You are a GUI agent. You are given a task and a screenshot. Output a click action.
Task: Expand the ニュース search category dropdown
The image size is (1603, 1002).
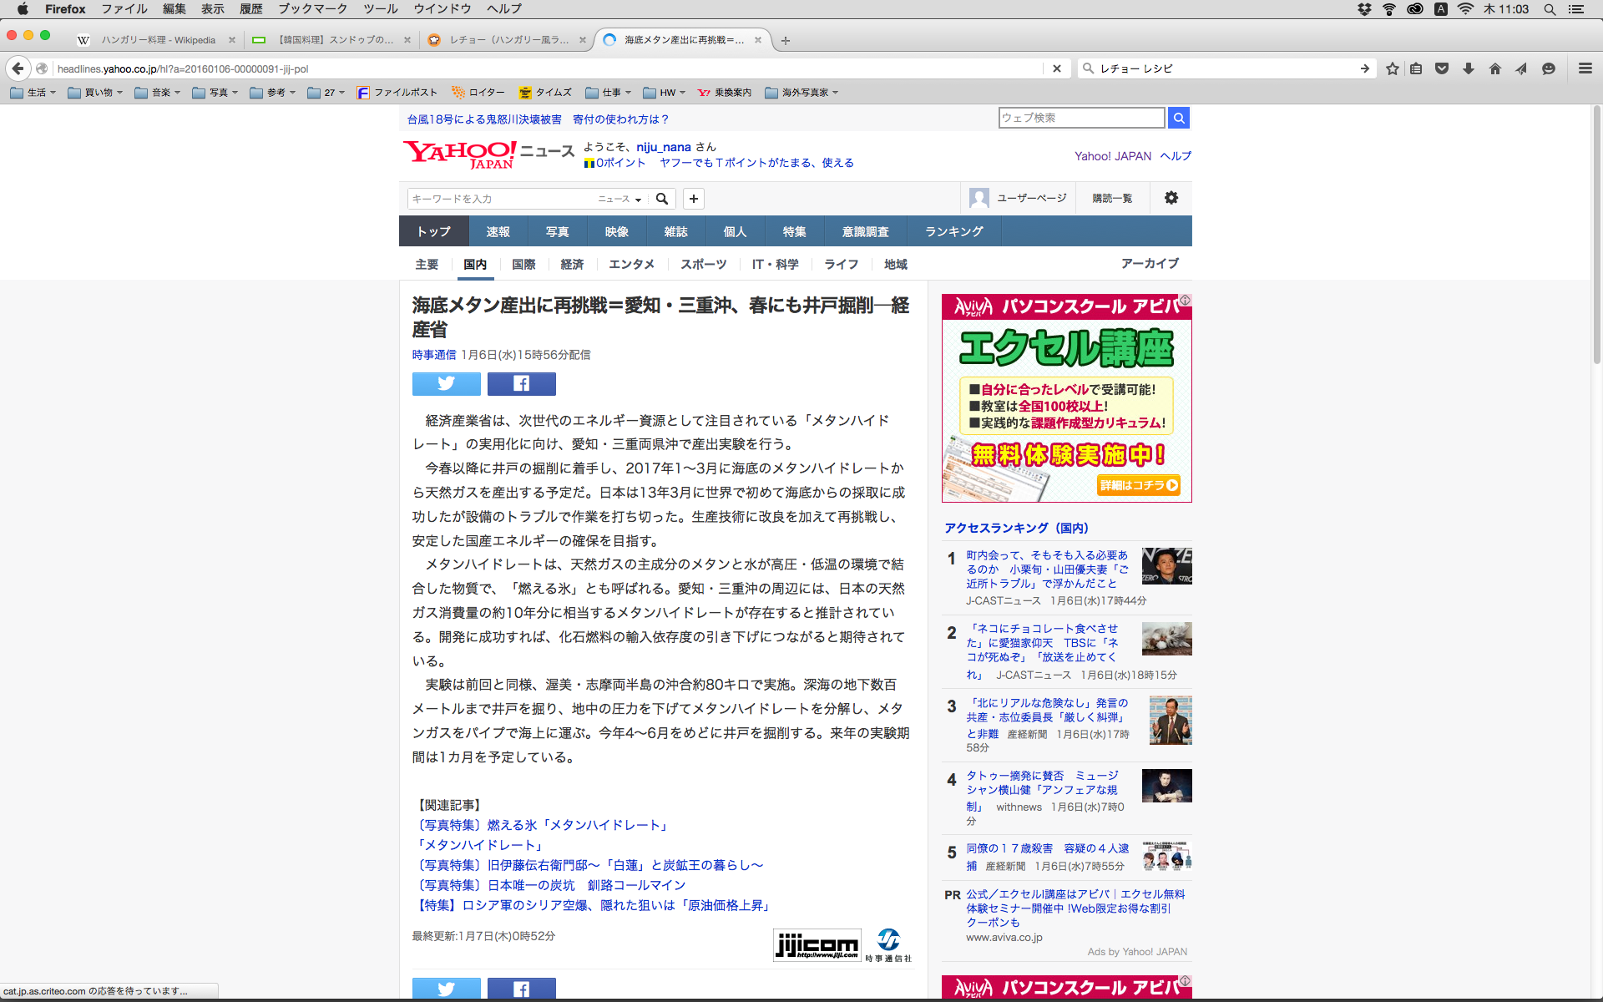tap(619, 199)
